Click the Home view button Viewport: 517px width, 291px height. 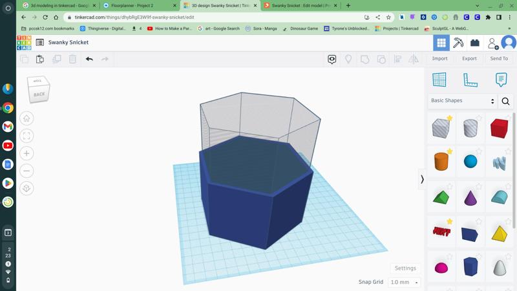(26, 118)
